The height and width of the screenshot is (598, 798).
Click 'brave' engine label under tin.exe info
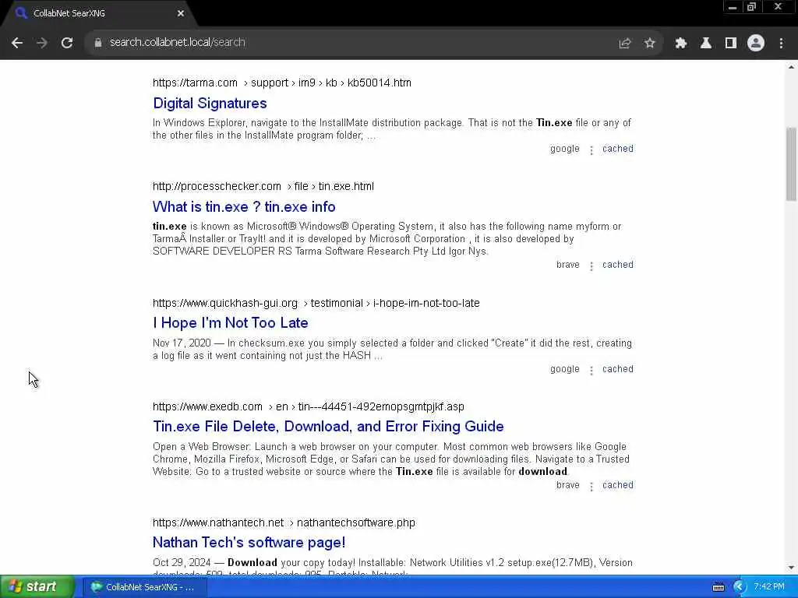[x=567, y=265]
